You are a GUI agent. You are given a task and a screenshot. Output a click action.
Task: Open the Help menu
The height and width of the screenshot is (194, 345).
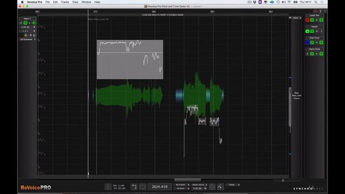click(x=97, y=2)
